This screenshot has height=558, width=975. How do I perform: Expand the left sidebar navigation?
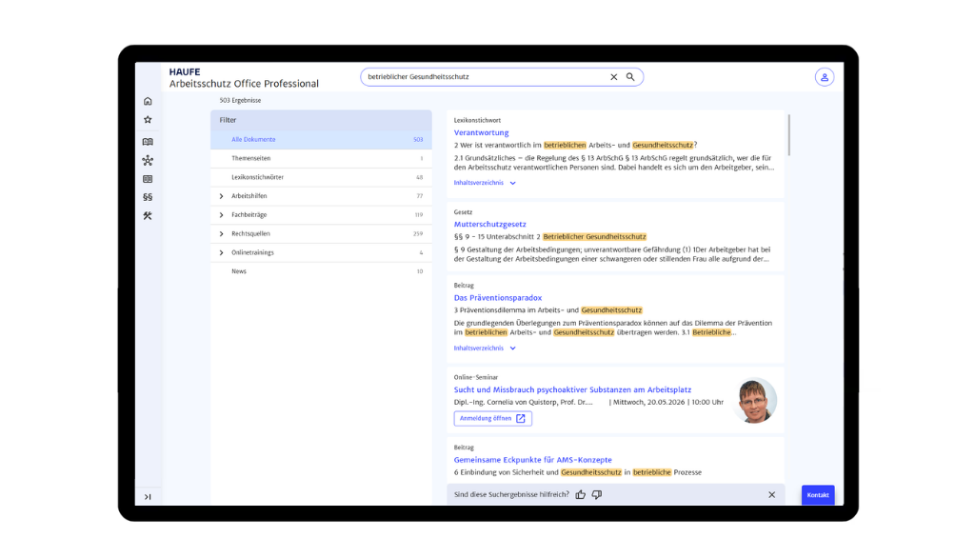(148, 496)
